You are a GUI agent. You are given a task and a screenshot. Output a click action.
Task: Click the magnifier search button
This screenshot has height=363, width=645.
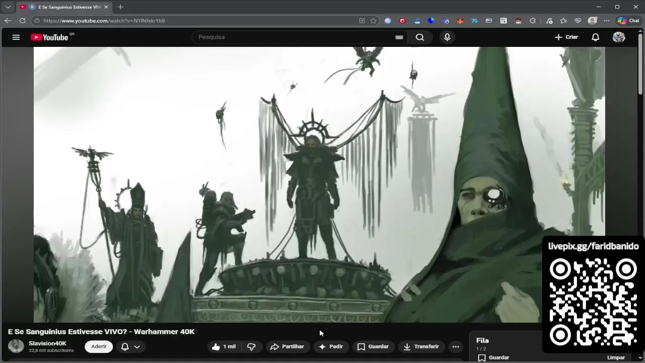click(420, 37)
